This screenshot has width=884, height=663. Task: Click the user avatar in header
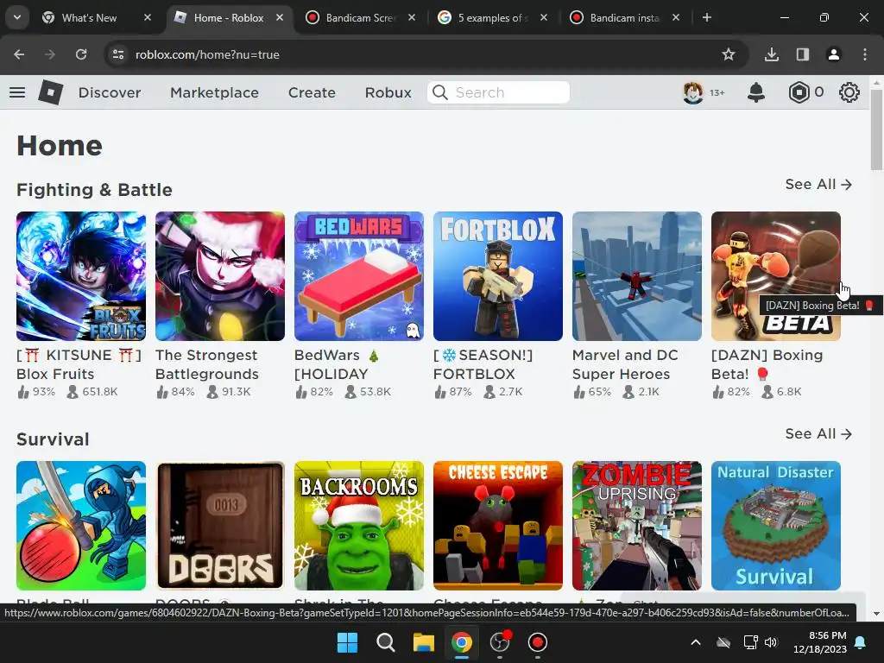(x=693, y=92)
